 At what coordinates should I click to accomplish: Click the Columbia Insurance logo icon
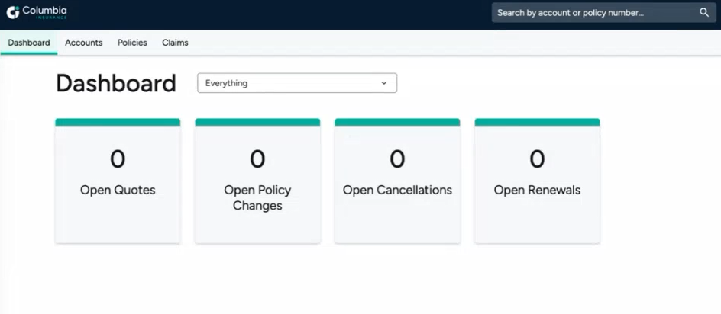(13, 12)
